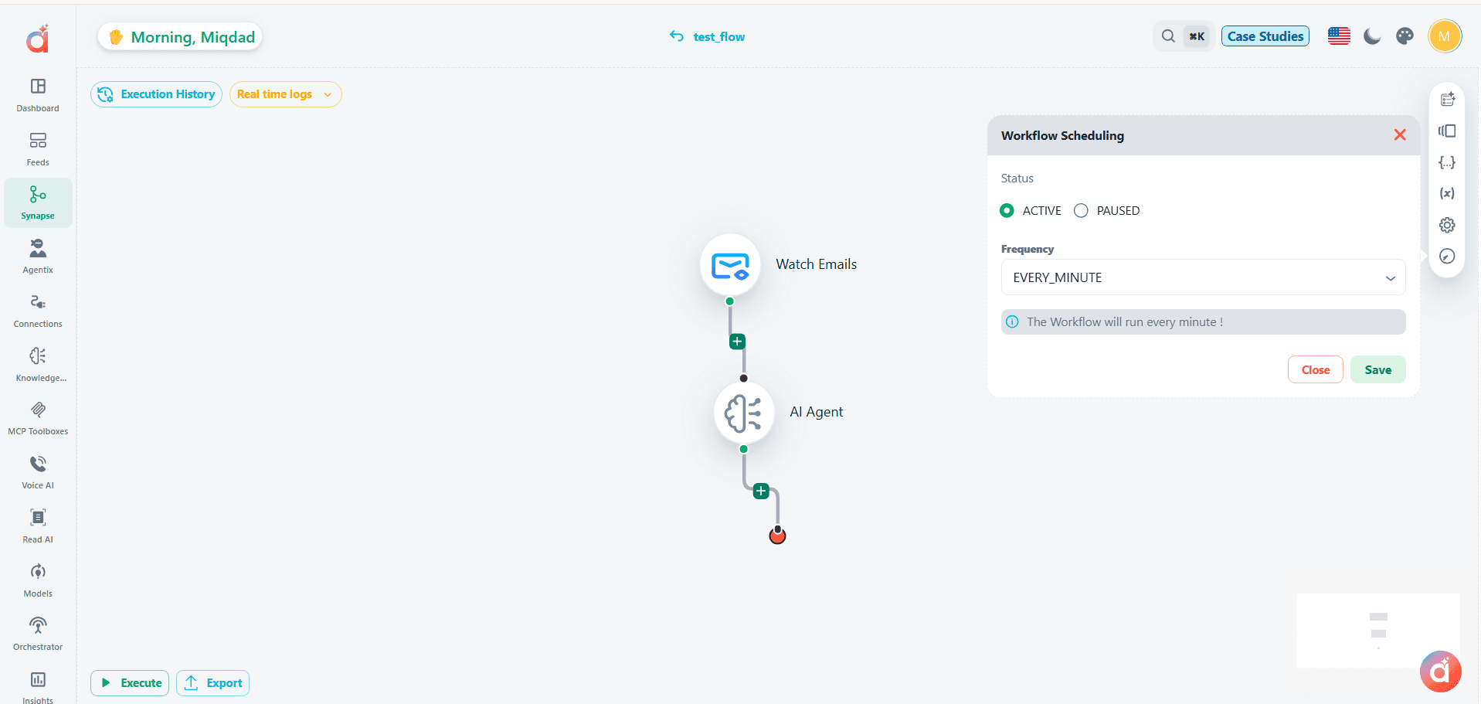1481x704 pixels.
Task: Click the Close button in scheduling panel
Action: 1315,369
